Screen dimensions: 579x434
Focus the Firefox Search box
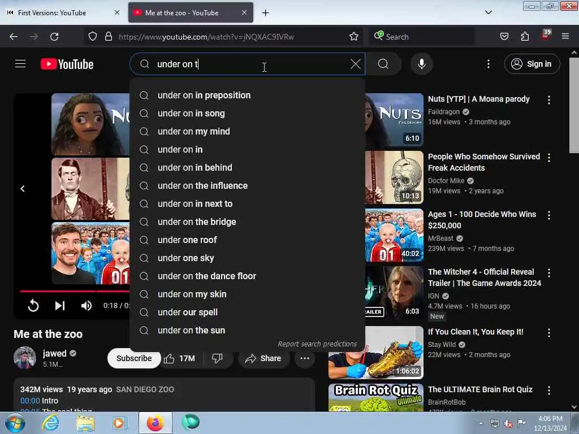(421, 37)
